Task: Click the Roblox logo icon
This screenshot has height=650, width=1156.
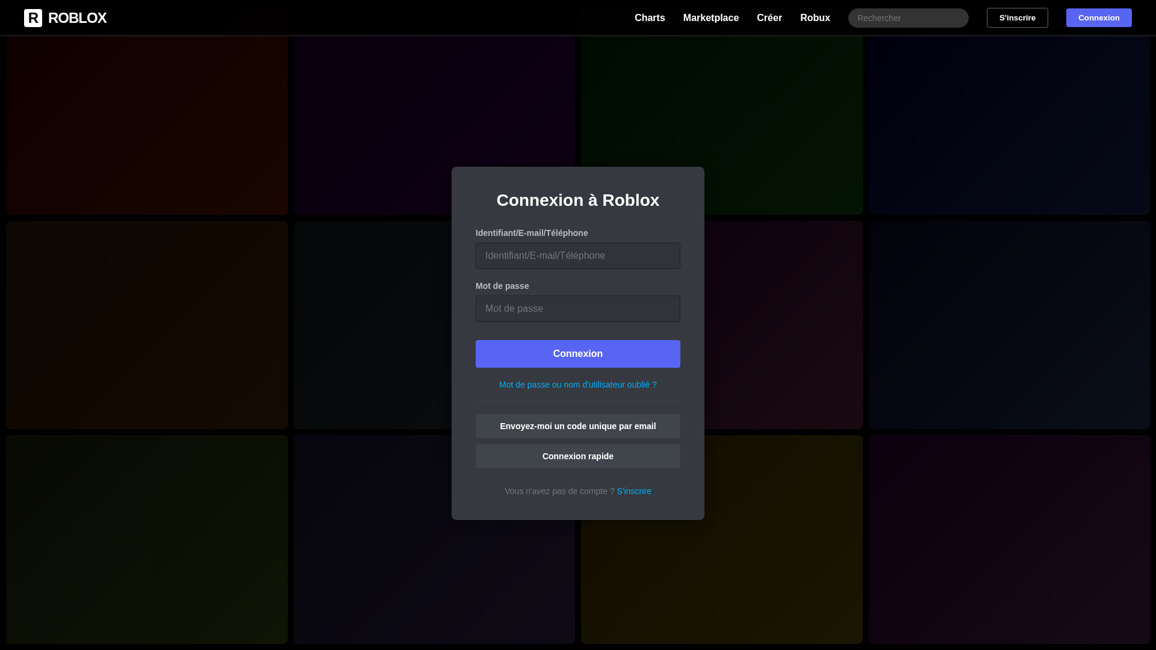Action: click(33, 18)
